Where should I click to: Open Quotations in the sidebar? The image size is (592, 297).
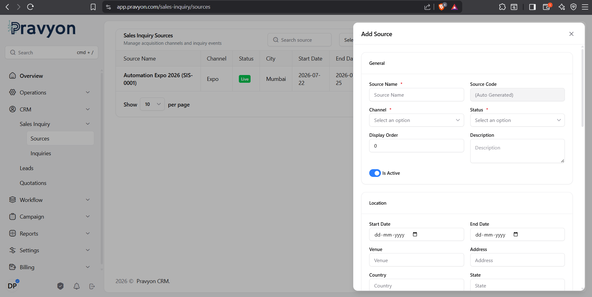pyautogui.click(x=33, y=183)
